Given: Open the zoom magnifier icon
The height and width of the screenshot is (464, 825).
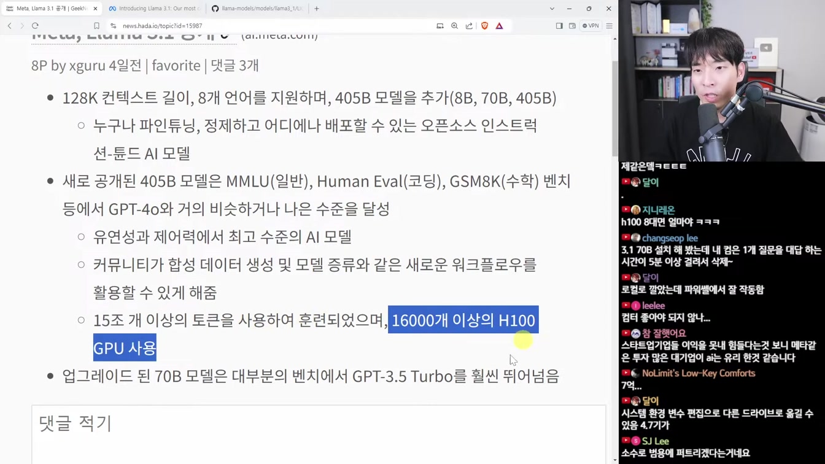Looking at the screenshot, I should coord(455,26).
